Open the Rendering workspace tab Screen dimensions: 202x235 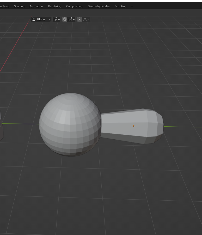(54, 6)
